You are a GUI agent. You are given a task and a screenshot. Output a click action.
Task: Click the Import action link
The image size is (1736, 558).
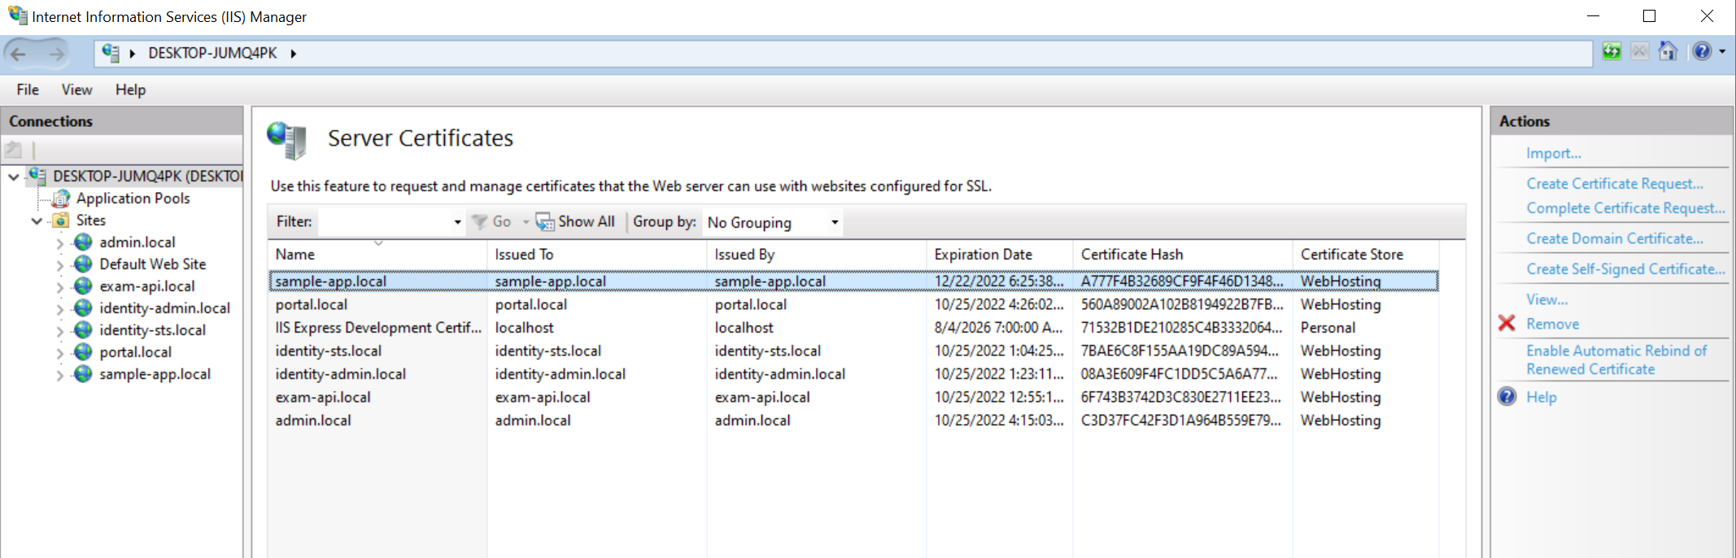1553,154
